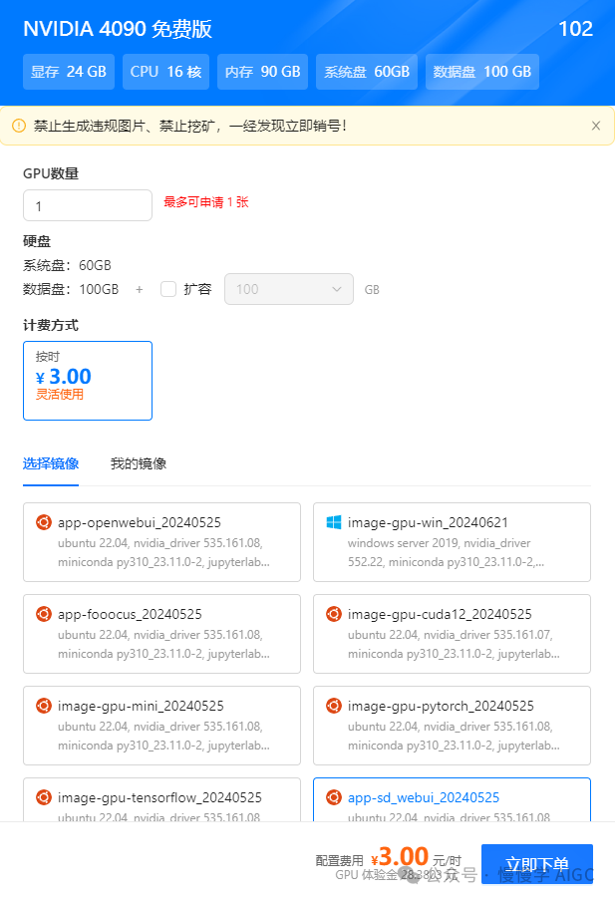Choose the app-fooocus_20240525 image

point(161,634)
